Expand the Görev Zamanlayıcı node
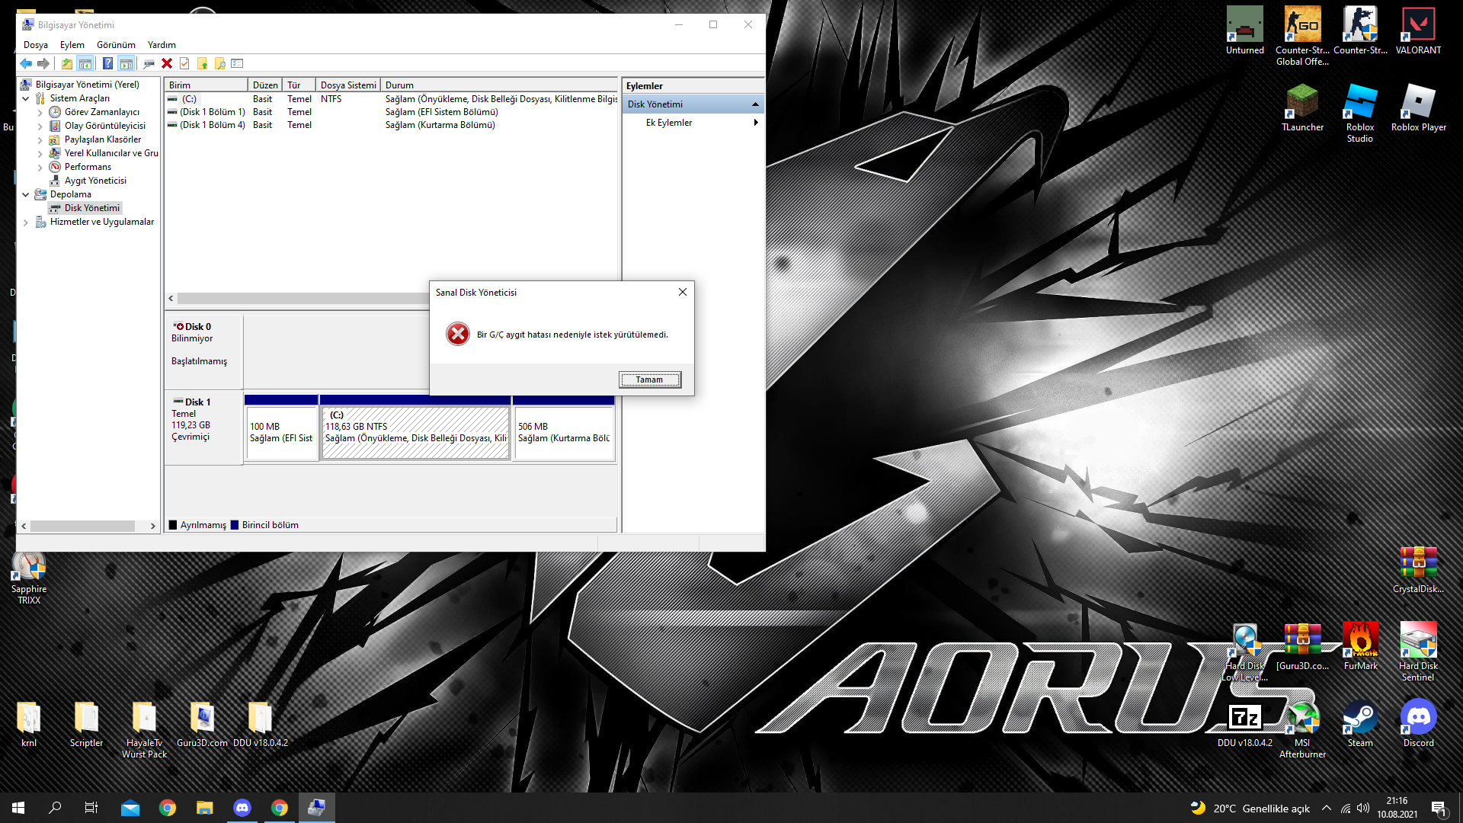1463x823 pixels. pyautogui.click(x=40, y=112)
